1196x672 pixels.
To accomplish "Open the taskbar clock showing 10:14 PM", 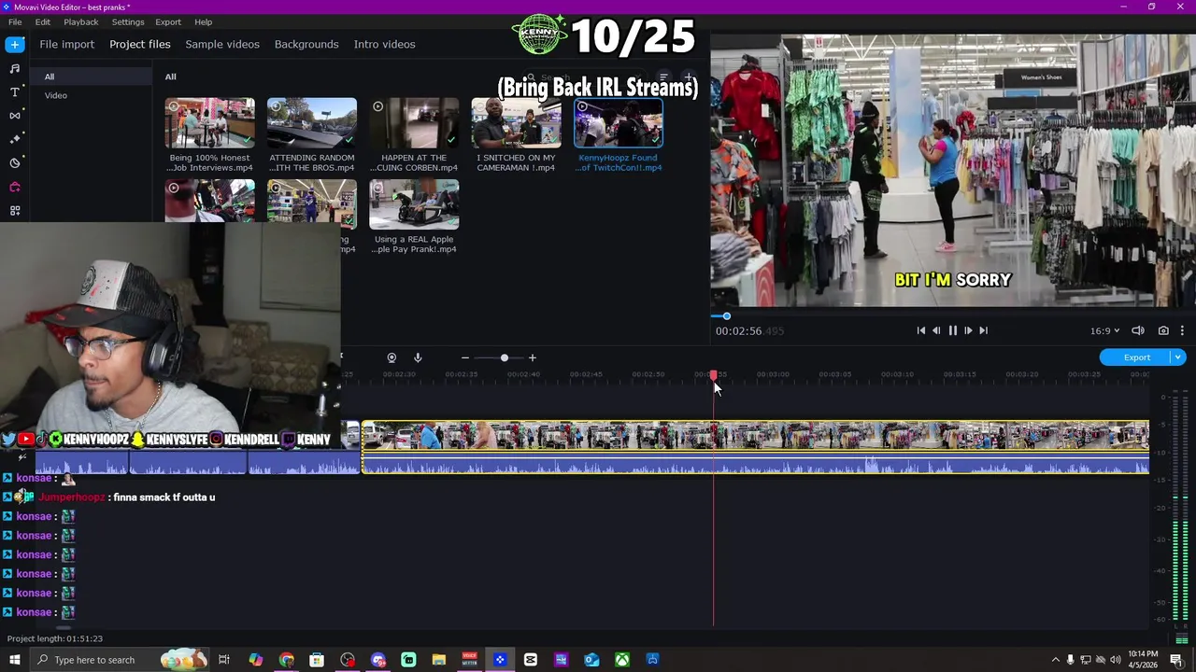I will [1142, 660].
